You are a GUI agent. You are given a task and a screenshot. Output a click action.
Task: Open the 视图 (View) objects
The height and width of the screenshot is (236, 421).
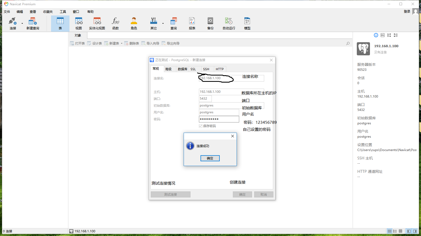point(79,24)
